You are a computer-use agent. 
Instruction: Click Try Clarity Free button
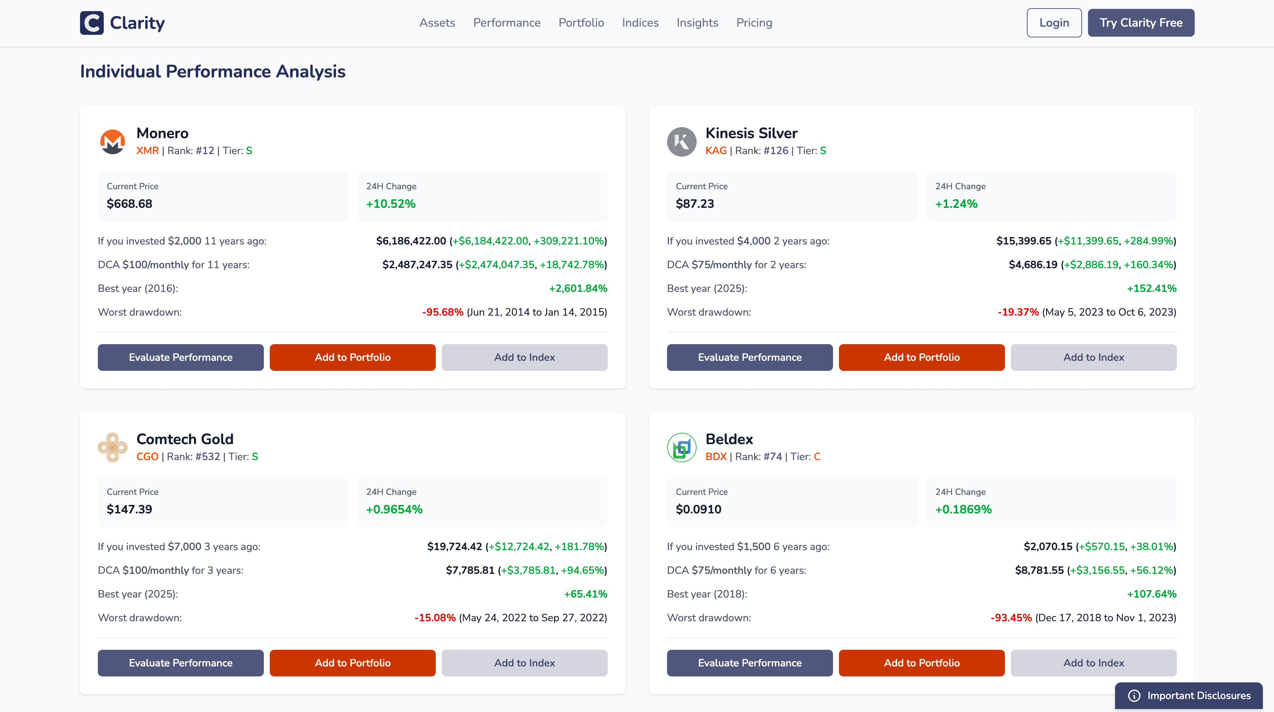1141,23
